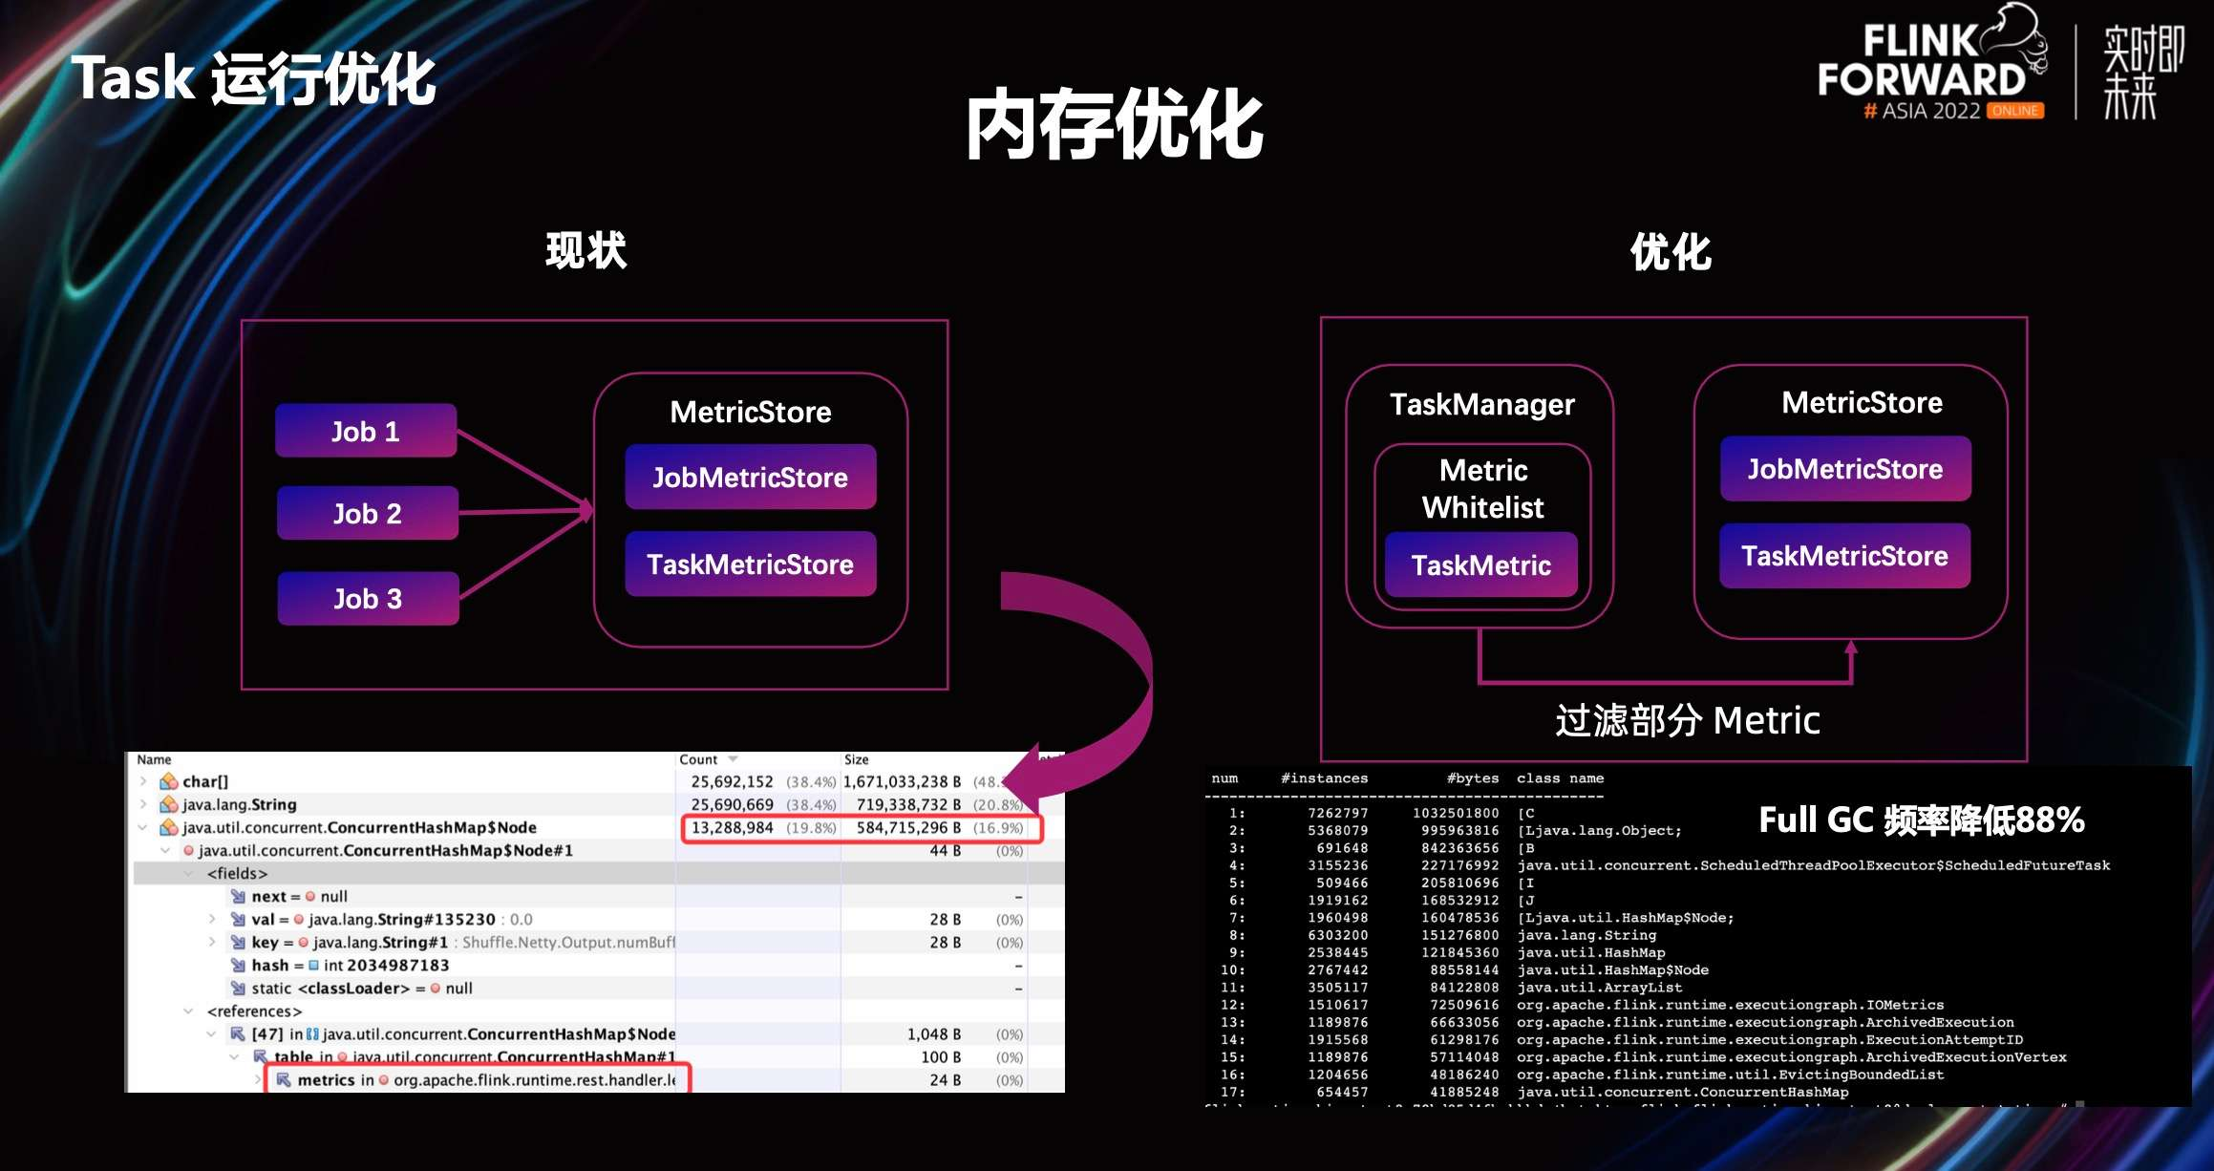Sort by the Count column header
Screen dimensions: 2214x1171
[699, 759]
